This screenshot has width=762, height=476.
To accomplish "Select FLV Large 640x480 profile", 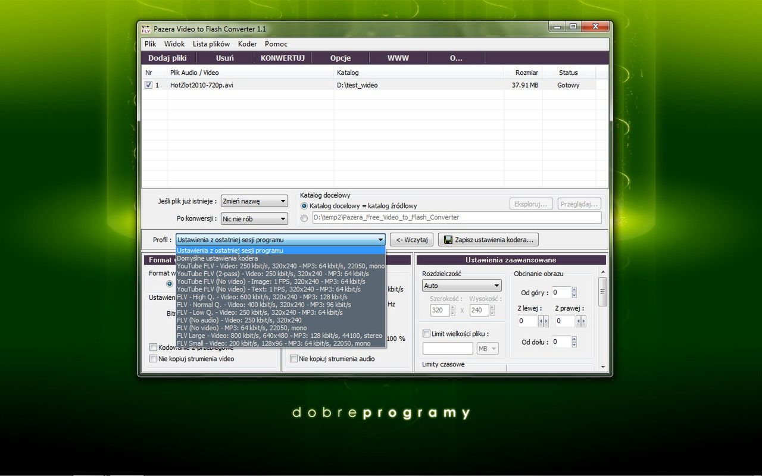I will coord(281,336).
